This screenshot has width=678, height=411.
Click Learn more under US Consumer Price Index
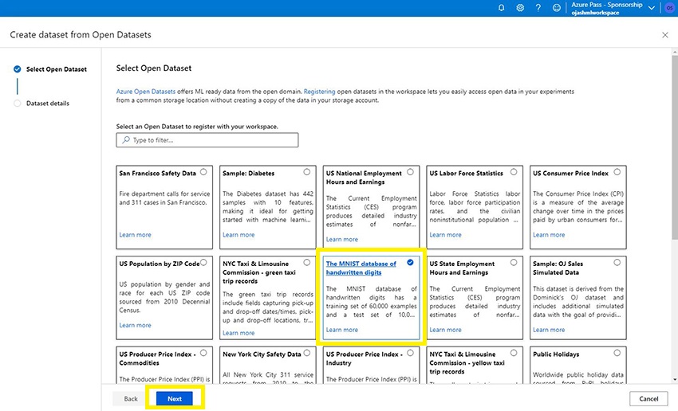(x=549, y=235)
